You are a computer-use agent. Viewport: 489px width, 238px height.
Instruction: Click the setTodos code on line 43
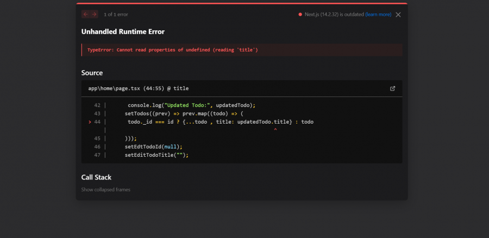point(184,113)
